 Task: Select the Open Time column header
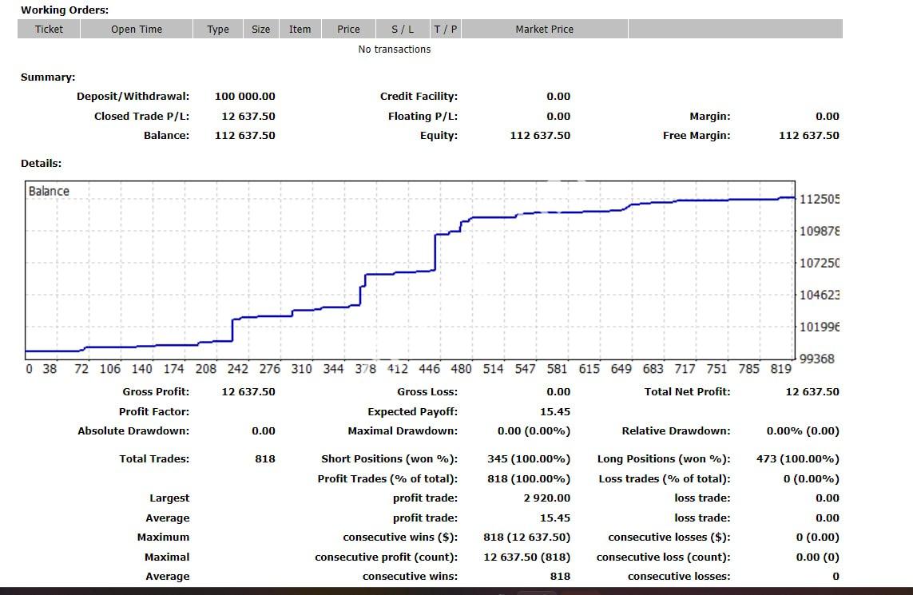coord(137,30)
